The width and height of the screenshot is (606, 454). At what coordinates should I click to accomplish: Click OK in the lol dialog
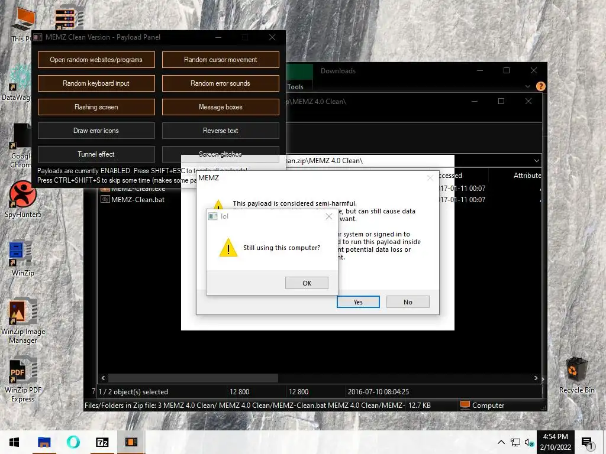(x=307, y=283)
